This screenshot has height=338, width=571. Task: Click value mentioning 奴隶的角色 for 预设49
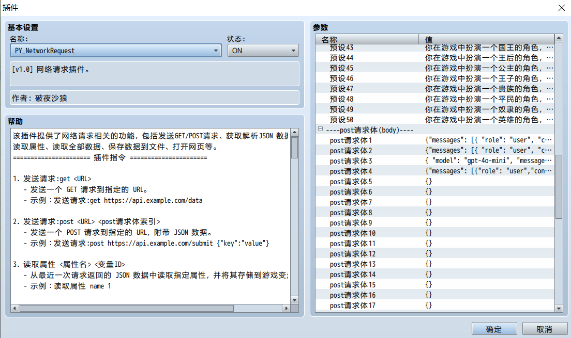coord(489,109)
